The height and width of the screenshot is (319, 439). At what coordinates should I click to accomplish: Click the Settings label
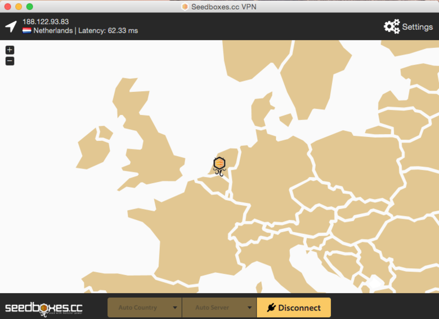pyautogui.click(x=418, y=27)
